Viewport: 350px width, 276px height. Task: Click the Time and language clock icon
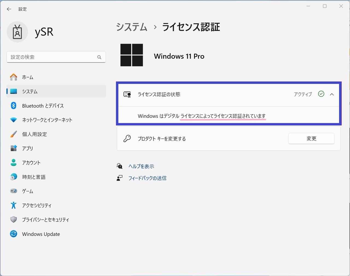point(13,177)
